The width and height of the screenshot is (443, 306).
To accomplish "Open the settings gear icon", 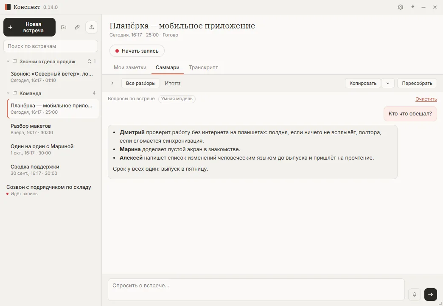I will click(x=400, y=7).
